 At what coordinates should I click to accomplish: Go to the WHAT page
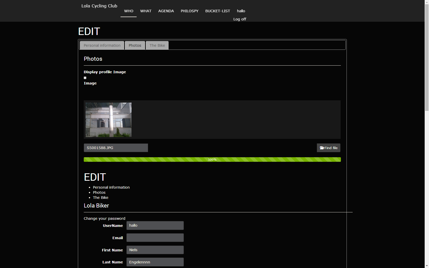pyautogui.click(x=146, y=11)
